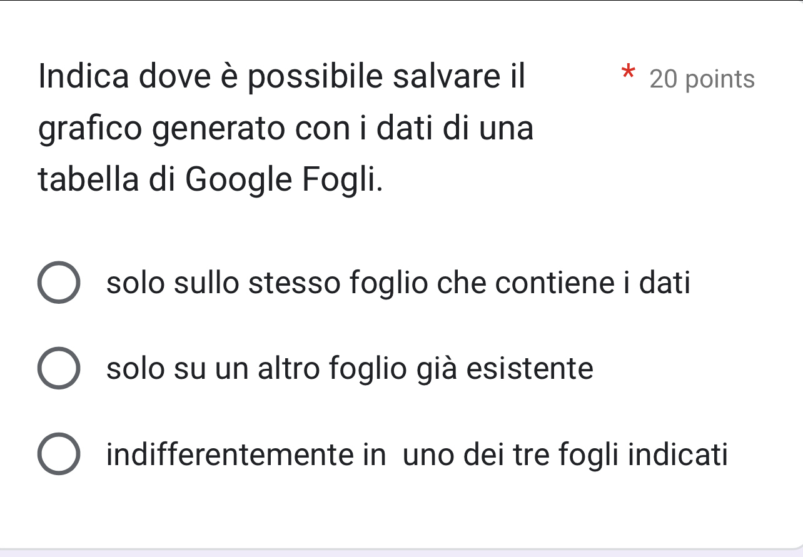Pick radio 'indifferentemente in uno dei tre fogli'

(59, 453)
